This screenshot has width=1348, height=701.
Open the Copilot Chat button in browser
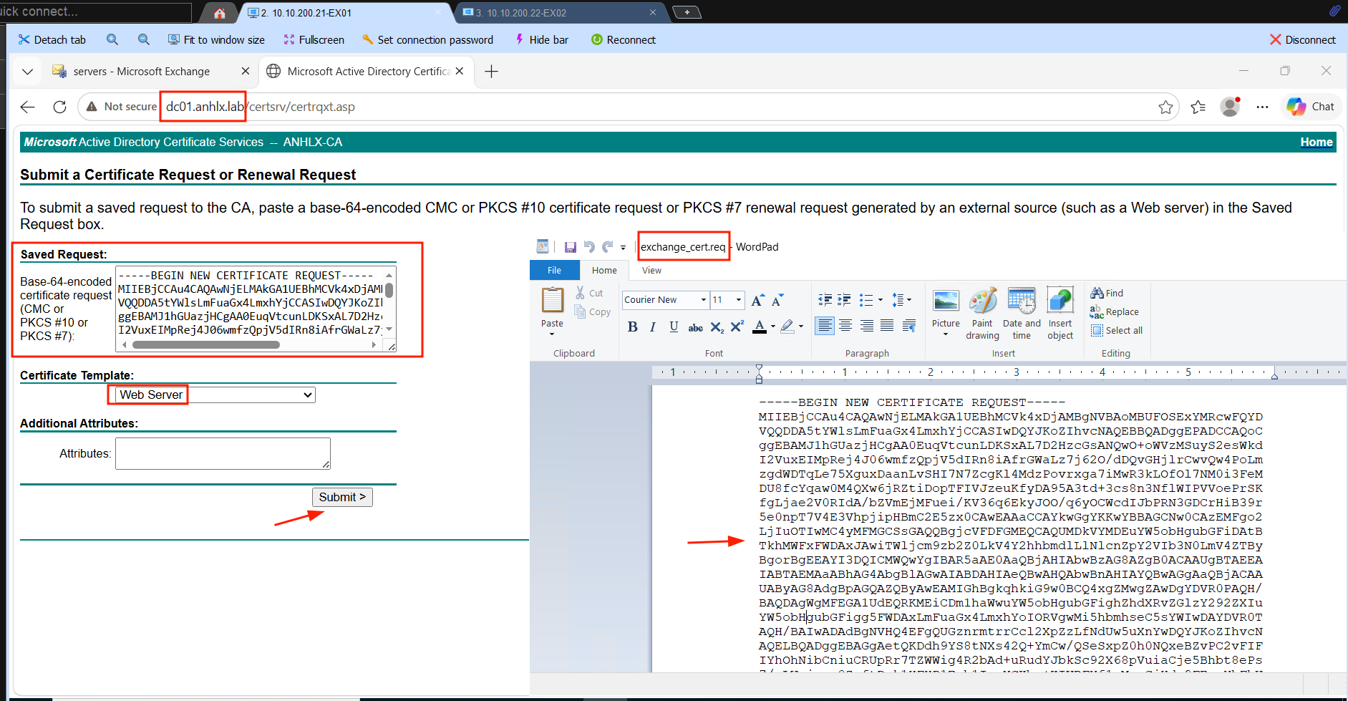pyautogui.click(x=1310, y=107)
